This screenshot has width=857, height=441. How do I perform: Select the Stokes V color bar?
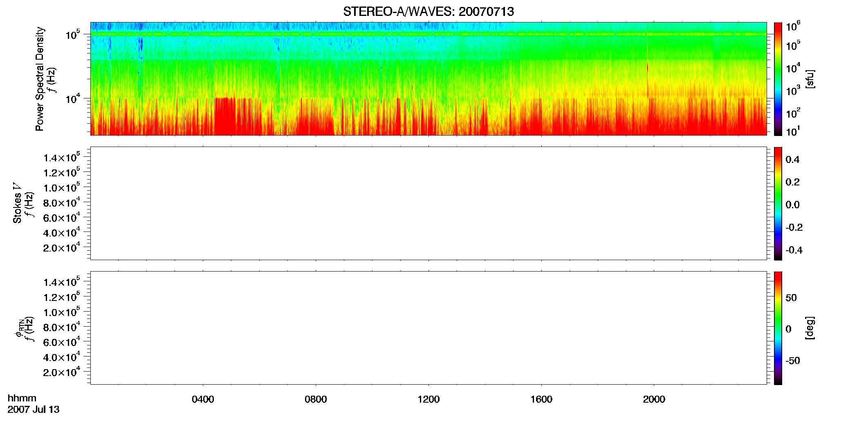coord(778,203)
